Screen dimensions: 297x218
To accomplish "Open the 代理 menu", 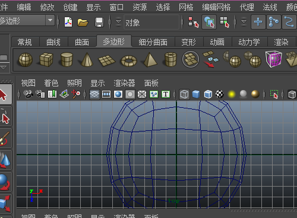I will [x=247, y=7].
